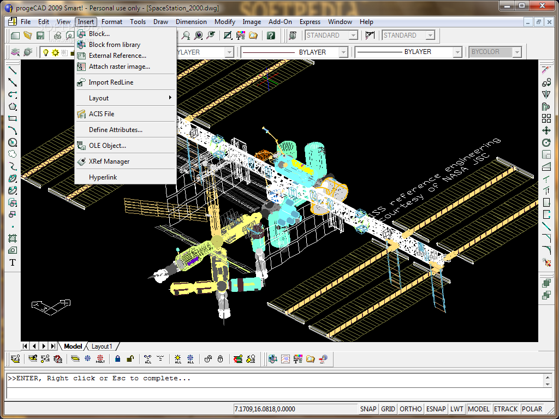
Task: Toggle GRID in the status bar
Action: pos(388,409)
